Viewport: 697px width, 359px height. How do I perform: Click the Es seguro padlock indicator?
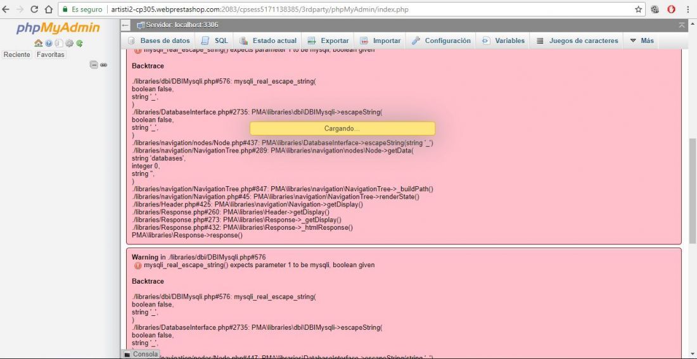click(82, 9)
